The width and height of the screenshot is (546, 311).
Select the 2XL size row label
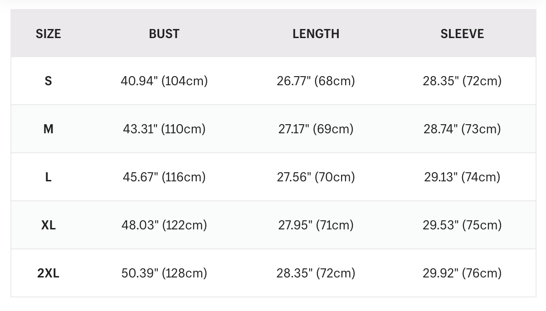(48, 273)
